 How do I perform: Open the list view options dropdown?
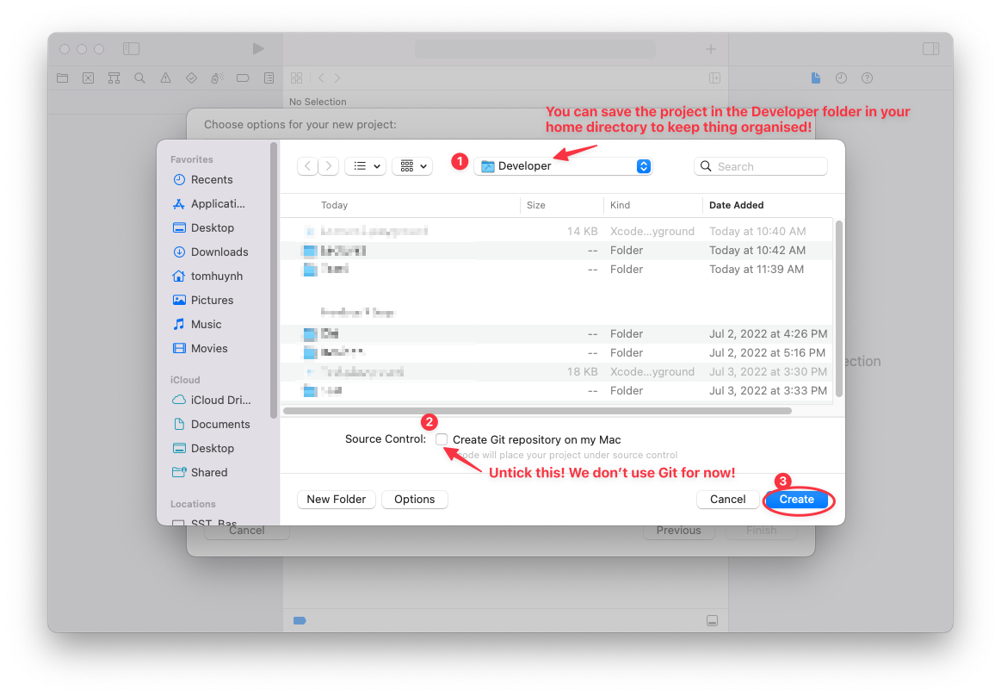pos(365,165)
